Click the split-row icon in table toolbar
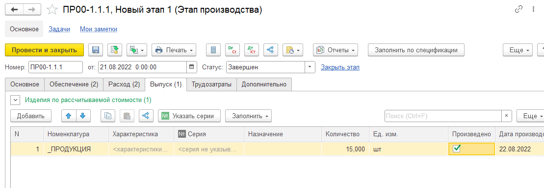544x188 pixels. 146,116
